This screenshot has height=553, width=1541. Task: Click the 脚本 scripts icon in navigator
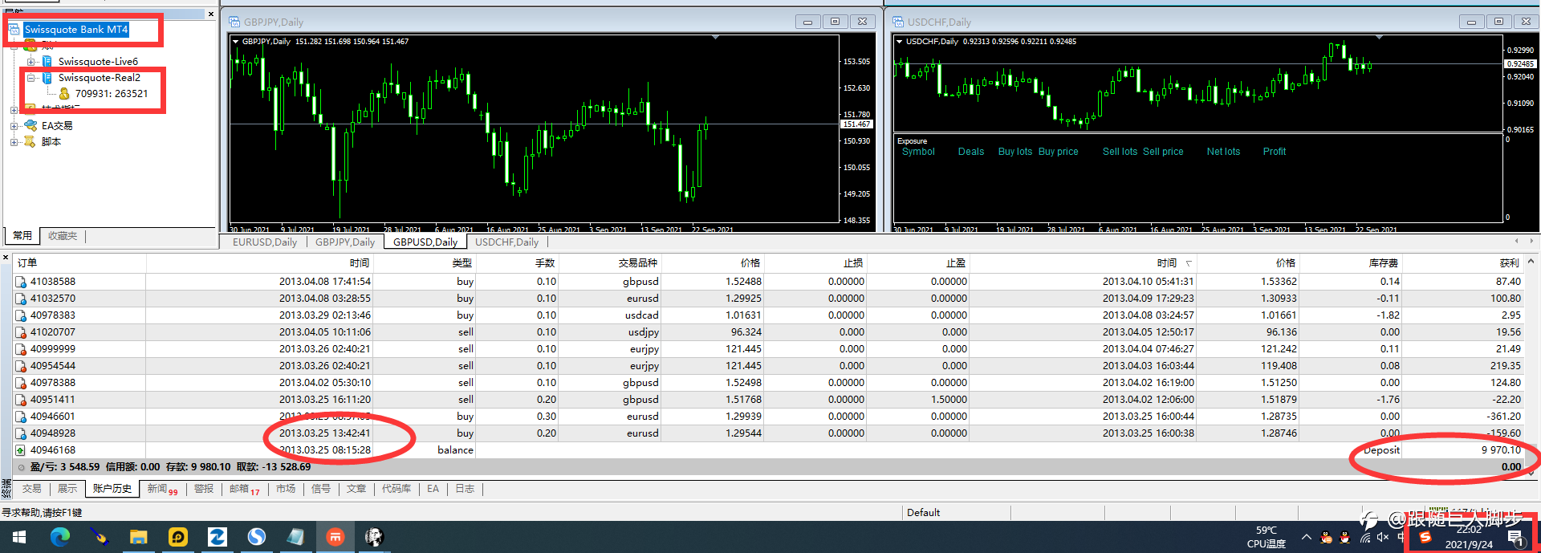click(30, 141)
